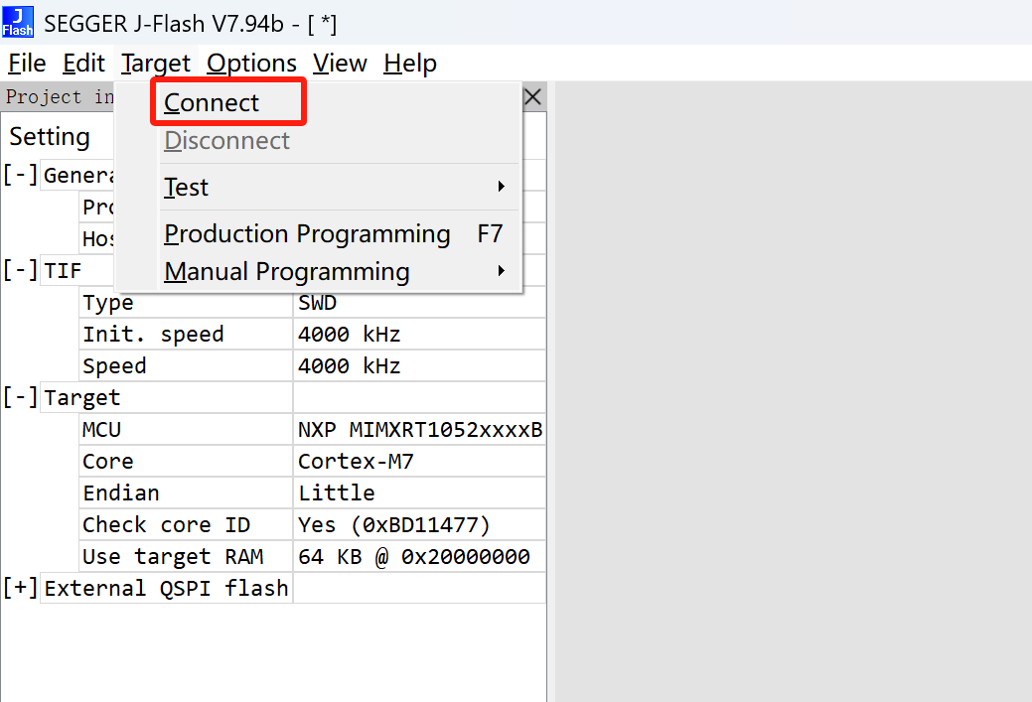
Task: Select the External QSPI flash row
Action: pyautogui.click(x=166, y=588)
